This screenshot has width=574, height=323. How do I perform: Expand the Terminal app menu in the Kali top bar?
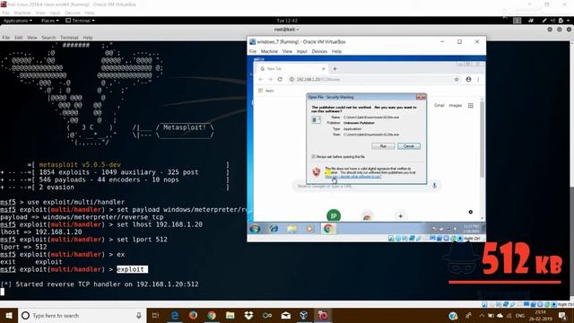[x=80, y=21]
